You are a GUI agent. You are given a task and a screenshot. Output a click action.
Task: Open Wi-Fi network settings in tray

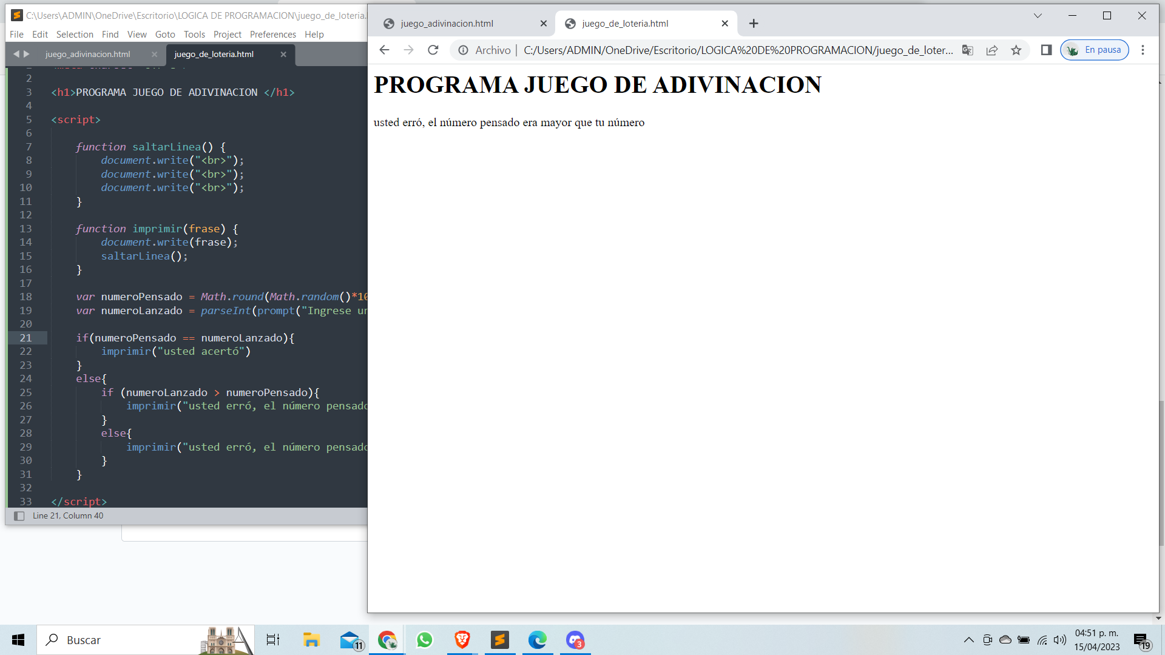click(1042, 640)
